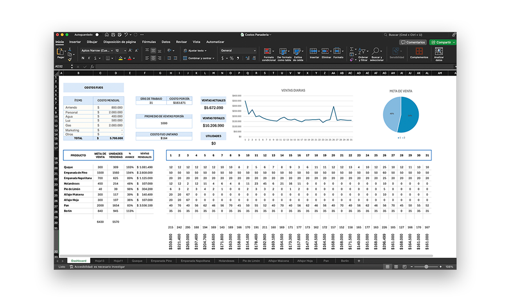This screenshot has height=301, width=510.
Task: Toggle Ajustar texto wrap text
Action: click(195, 51)
